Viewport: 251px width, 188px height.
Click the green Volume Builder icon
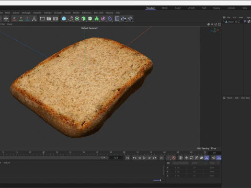tap(97, 18)
